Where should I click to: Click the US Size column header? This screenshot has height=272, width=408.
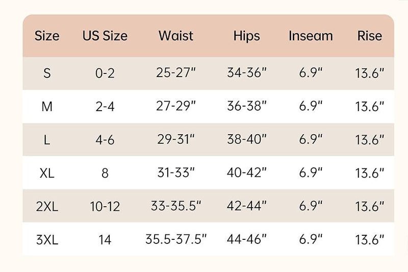coord(105,36)
